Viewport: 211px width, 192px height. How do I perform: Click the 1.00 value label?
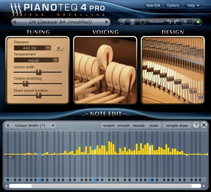click(9, 157)
